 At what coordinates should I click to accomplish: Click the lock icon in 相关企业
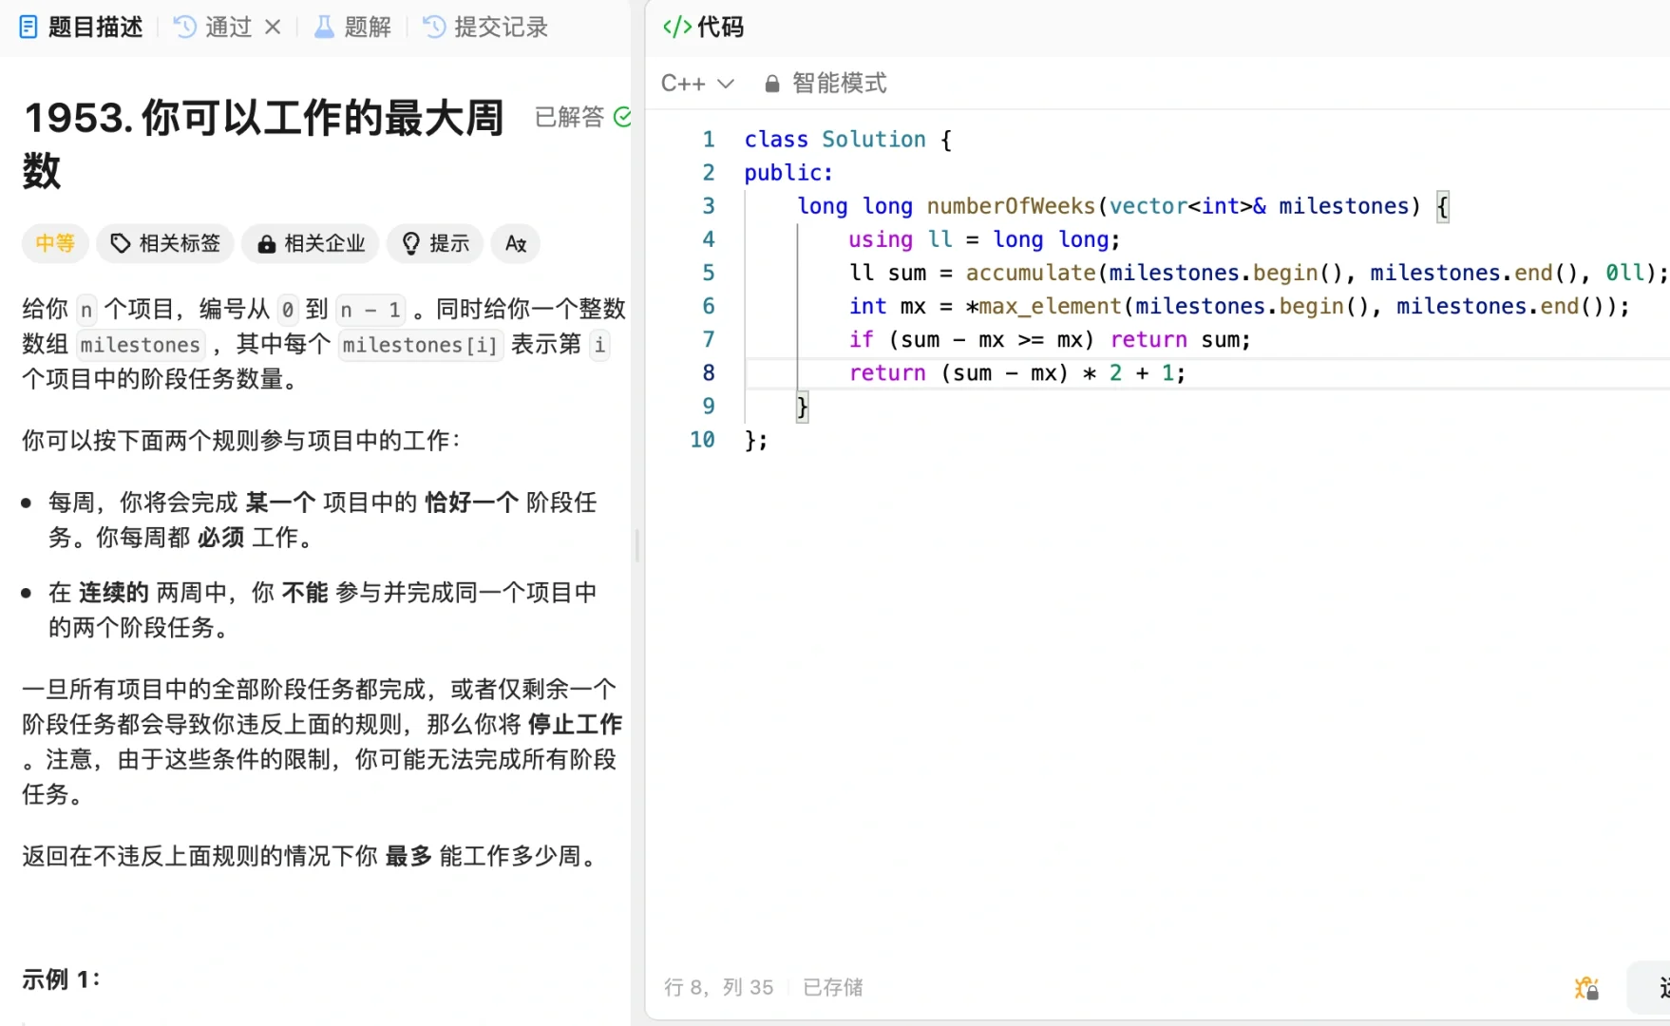[267, 244]
